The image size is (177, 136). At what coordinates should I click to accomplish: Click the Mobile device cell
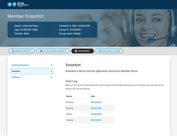[69, 114]
